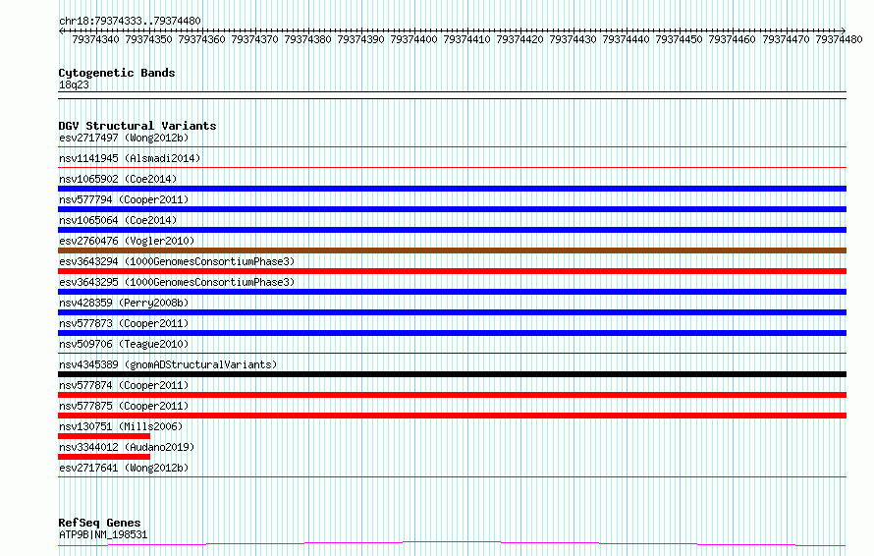Select esv2717641 (Wong2012b) label
The height and width of the screenshot is (556, 874).
pos(124,468)
